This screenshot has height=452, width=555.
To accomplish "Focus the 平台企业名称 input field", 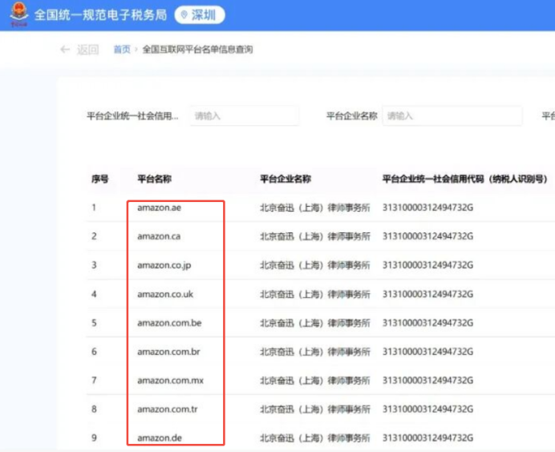I will click(x=452, y=115).
